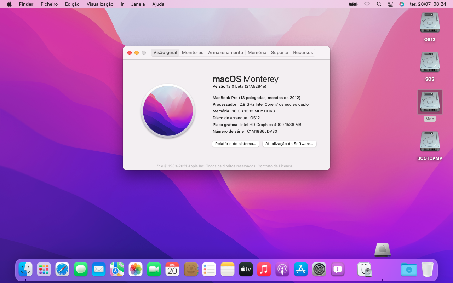Image resolution: width=453 pixels, height=283 pixels.
Task: Open Reminders app in the Dock
Action: 209,269
